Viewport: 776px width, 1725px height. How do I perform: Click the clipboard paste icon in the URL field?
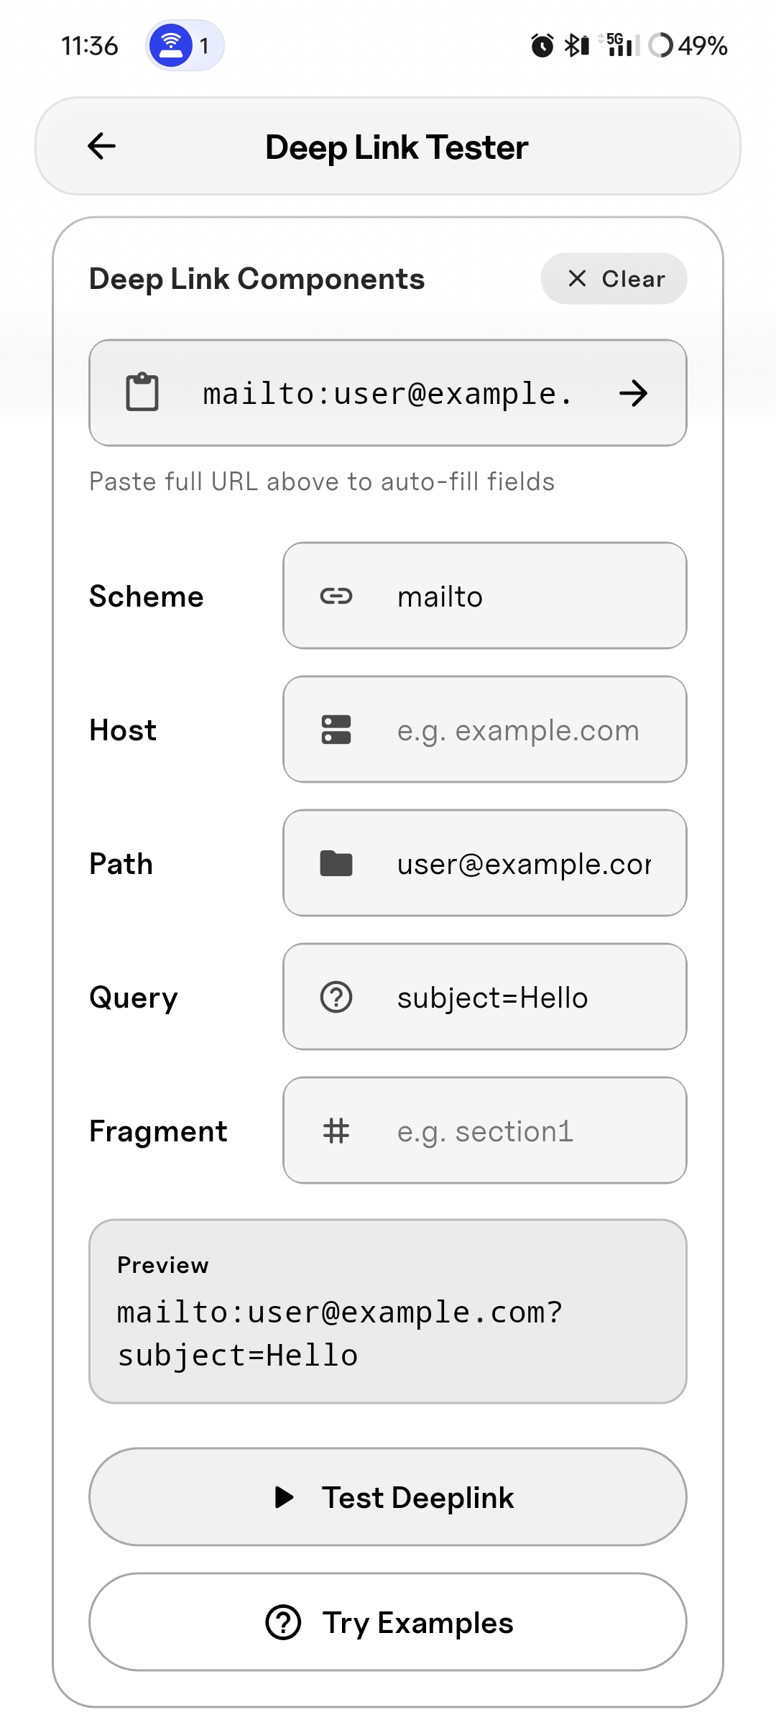(x=142, y=392)
